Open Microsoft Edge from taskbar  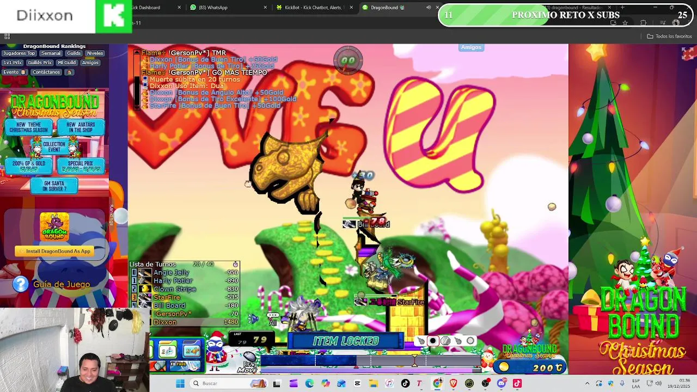[x=309, y=383]
